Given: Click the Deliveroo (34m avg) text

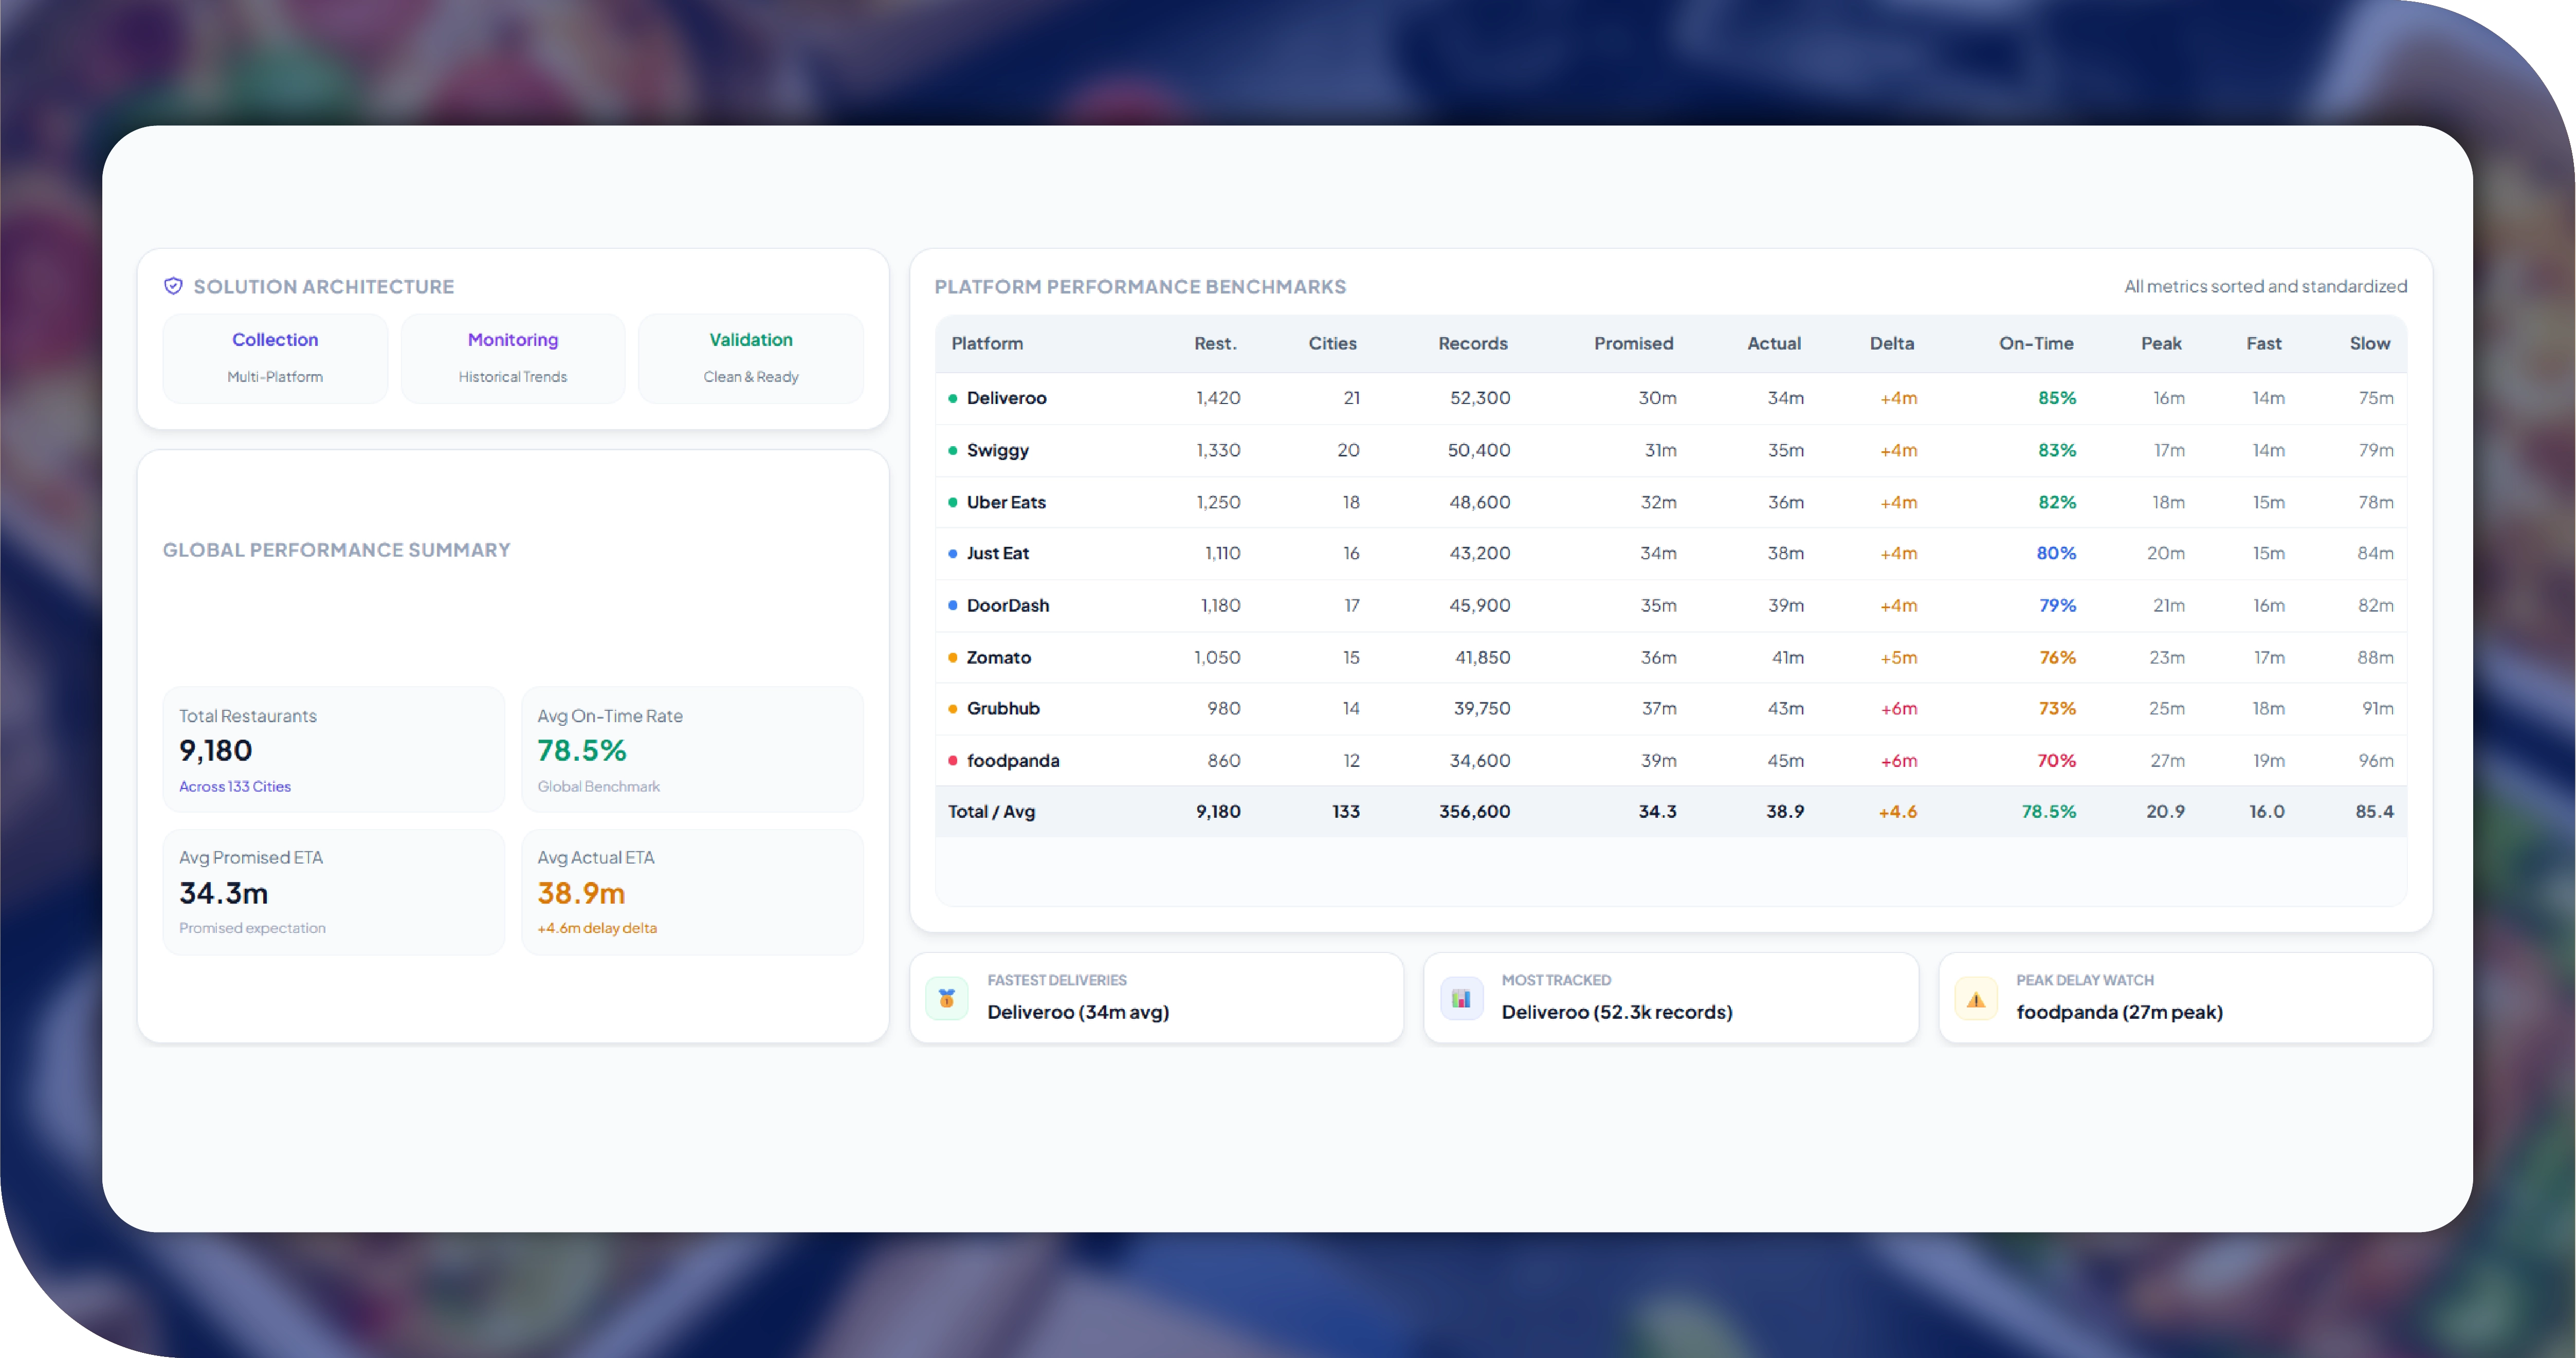Looking at the screenshot, I should point(1078,1012).
